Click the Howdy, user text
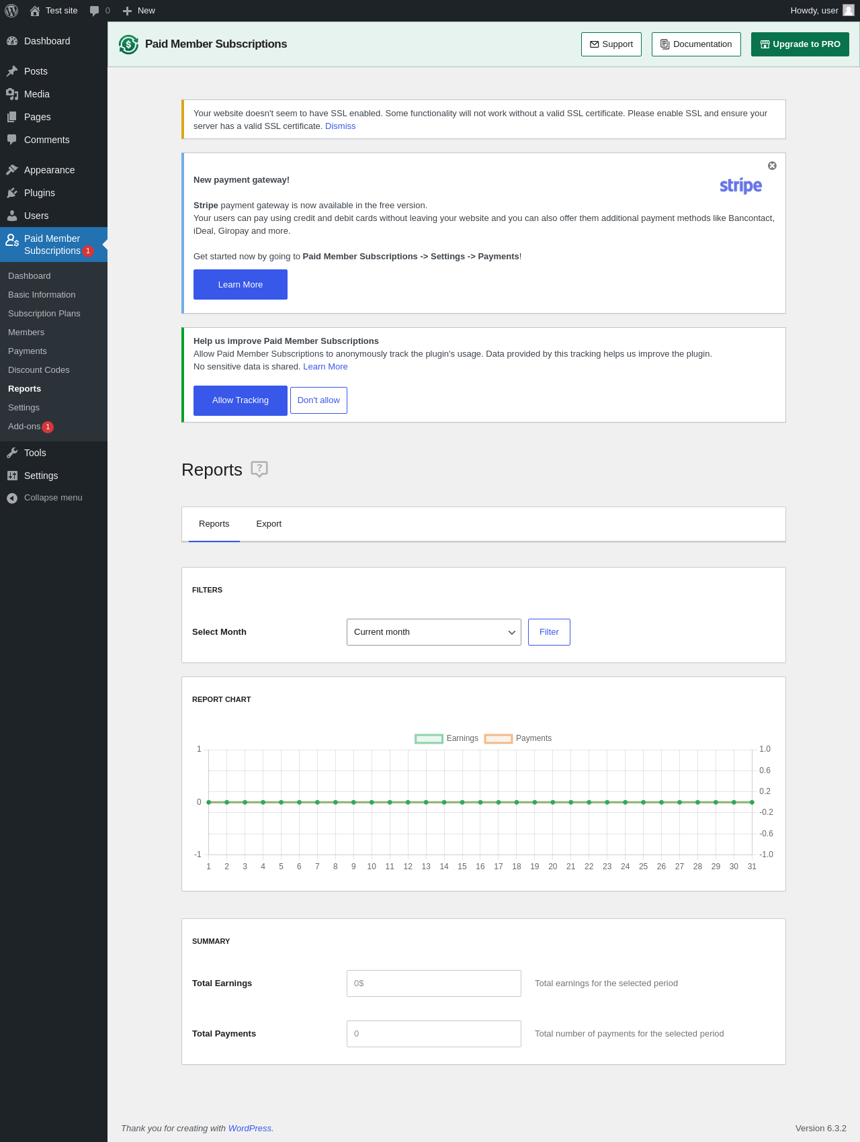Image resolution: width=860 pixels, height=1142 pixels. [814, 11]
